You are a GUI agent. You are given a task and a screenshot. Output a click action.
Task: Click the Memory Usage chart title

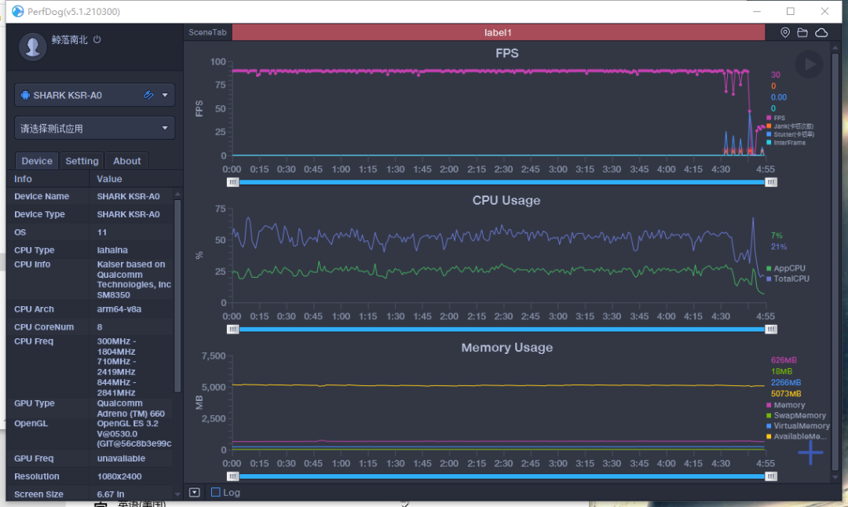(506, 347)
